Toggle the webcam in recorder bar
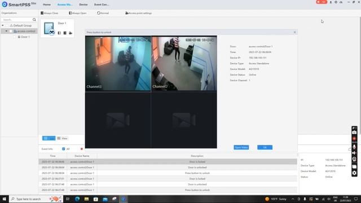 [x=354, y=159]
